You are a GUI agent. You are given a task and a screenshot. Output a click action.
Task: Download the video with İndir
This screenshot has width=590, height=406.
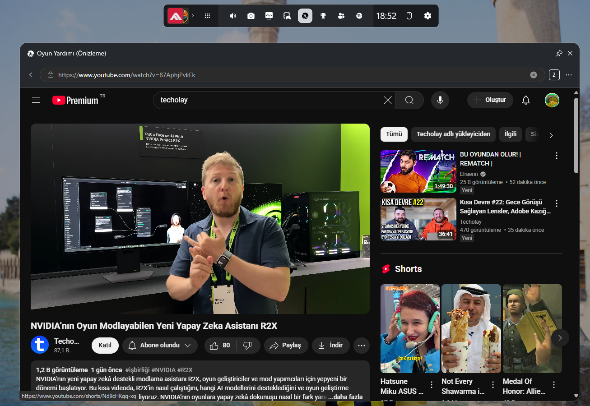pyautogui.click(x=331, y=346)
